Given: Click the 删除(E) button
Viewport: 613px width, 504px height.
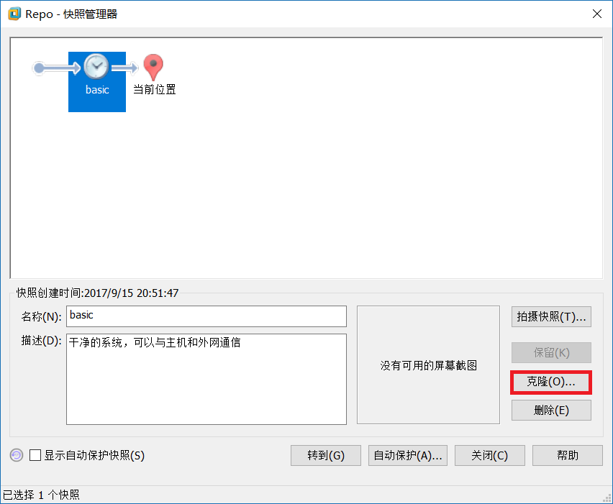Looking at the screenshot, I should [x=551, y=411].
